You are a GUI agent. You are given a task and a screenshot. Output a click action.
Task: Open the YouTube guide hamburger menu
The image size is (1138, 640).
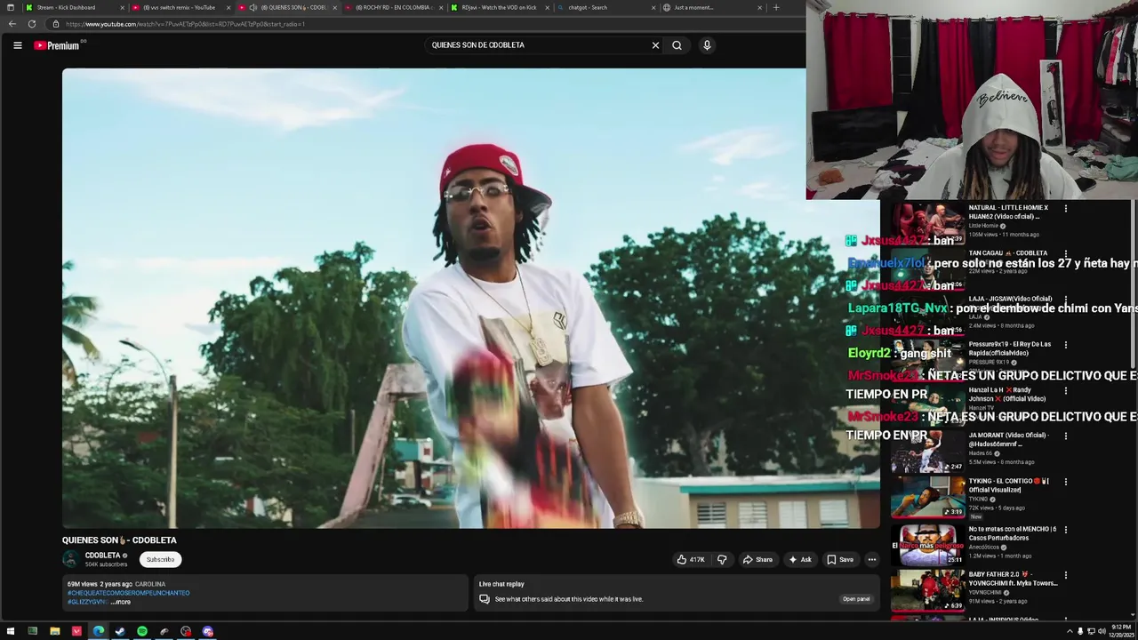coord(17,45)
